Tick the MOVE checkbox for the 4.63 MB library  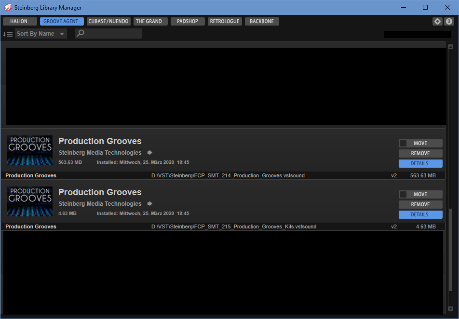tap(404, 194)
